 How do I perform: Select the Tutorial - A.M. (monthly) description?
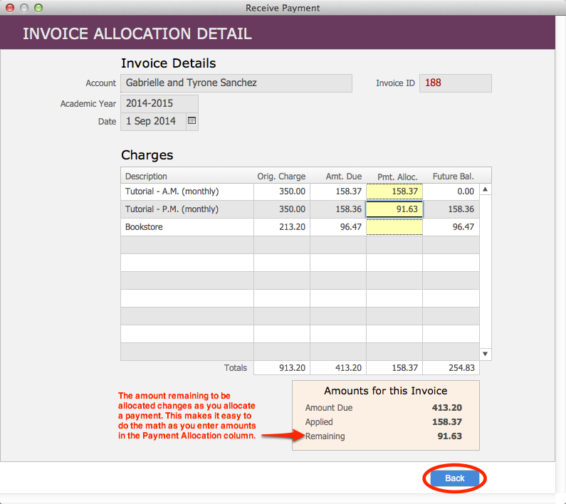(x=172, y=191)
